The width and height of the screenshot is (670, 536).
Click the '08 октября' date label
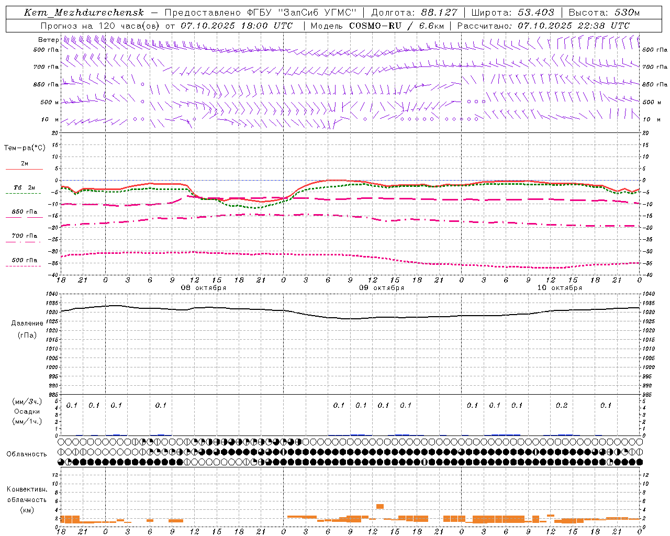[204, 288]
